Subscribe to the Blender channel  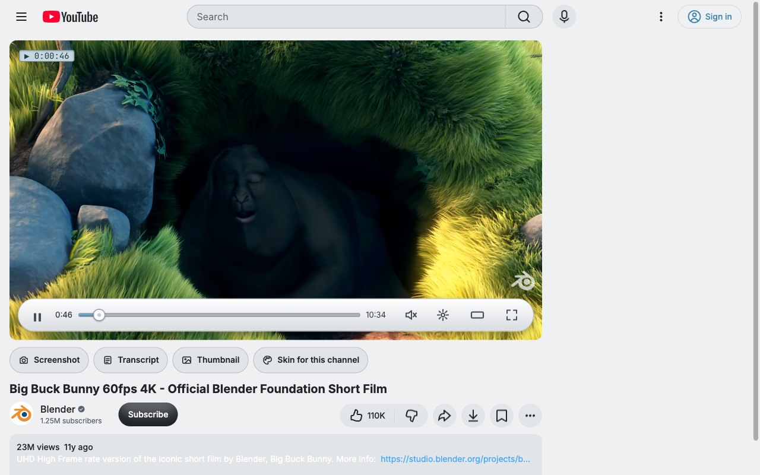tap(148, 414)
